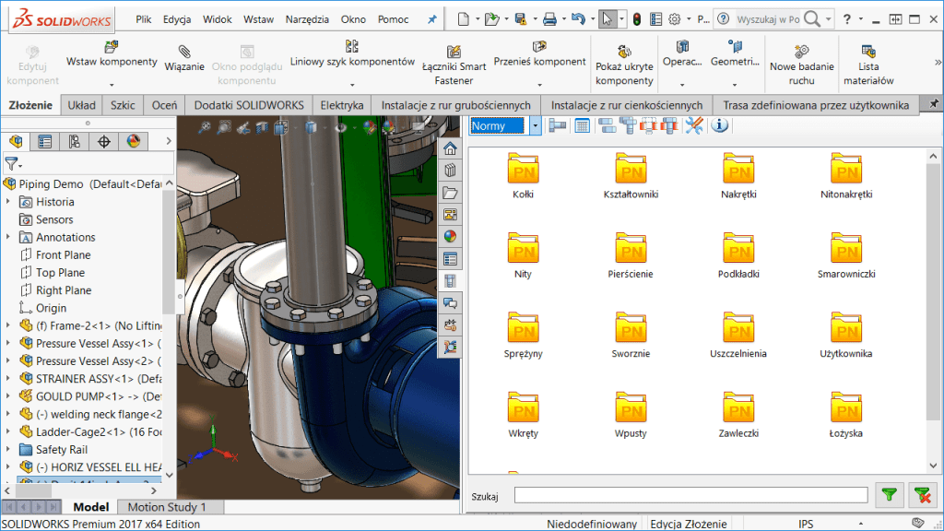Click the table view icon in library toolbar
Image resolution: width=944 pixels, height=531 pixels.
pos(583,125)
